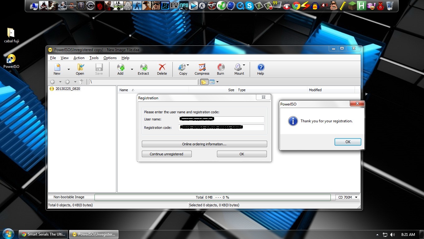Open the Options menu
The image size is (424, 239).
pos(110,58)
